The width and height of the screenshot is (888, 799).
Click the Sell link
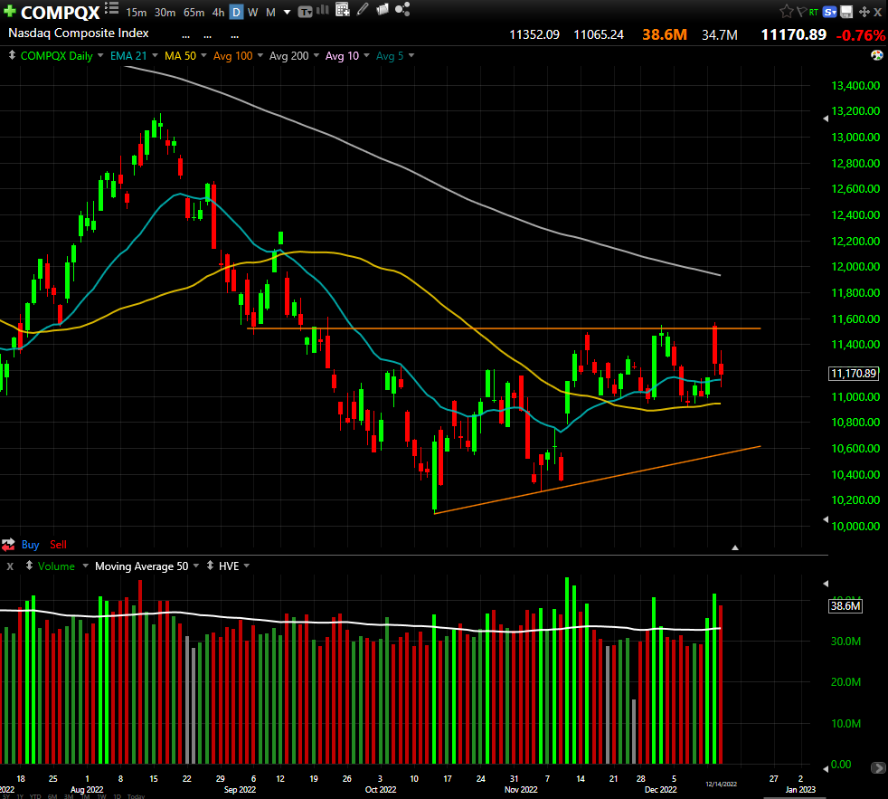point(59,545)
